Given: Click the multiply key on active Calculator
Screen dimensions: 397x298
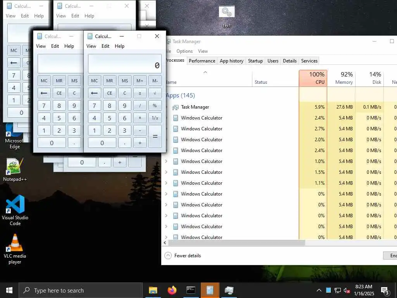Looking at the screenshot, I should click(140, 118).
